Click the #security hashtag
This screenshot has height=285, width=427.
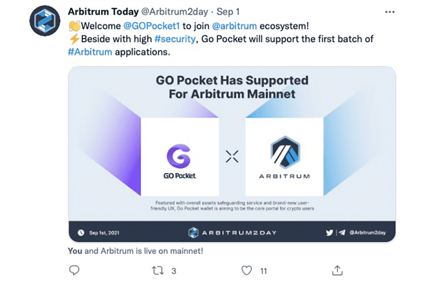(x=175, y=39)
